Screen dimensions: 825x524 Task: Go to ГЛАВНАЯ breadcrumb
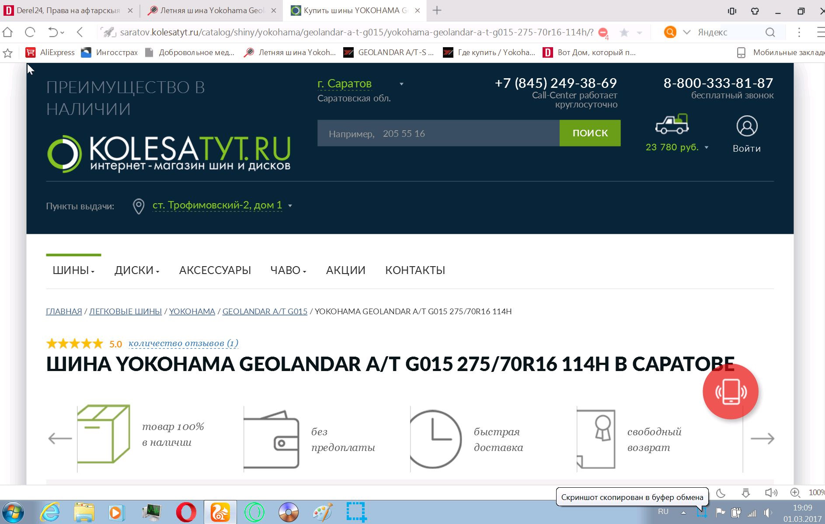coord(64,312)
